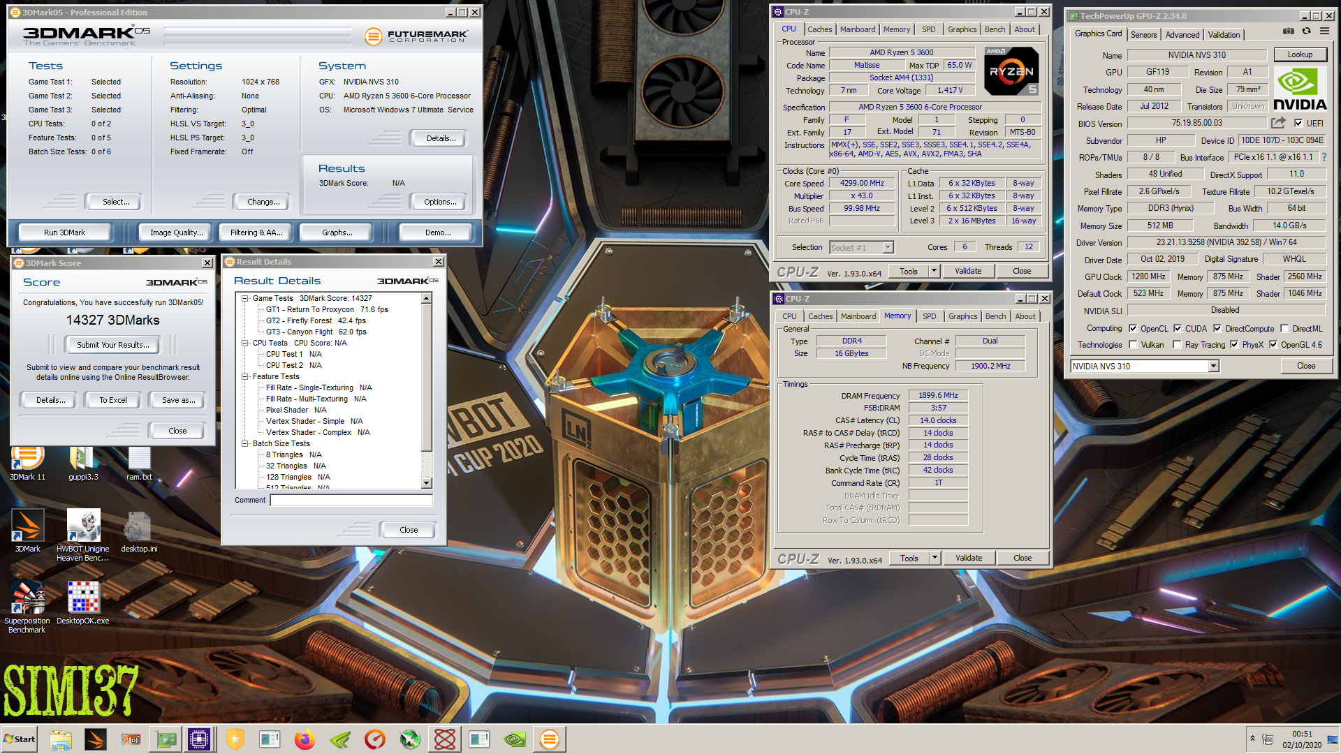1341x754 pixels.
Task: Click the orange 3DMark05 taskbar icon
Action: [550, 739]
